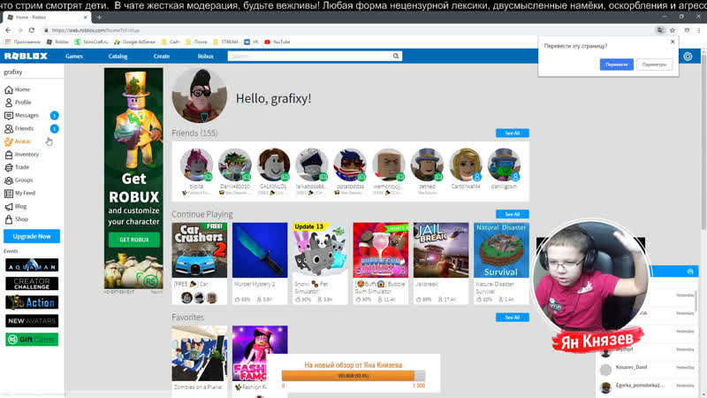Open the settings gear icon
The image size is (707, 398).
(688, 57)
